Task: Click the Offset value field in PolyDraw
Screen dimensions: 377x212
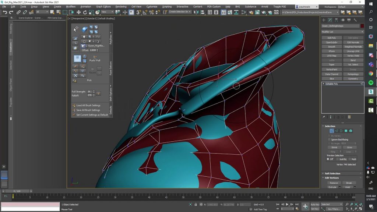Action: (x=93, y=49)
